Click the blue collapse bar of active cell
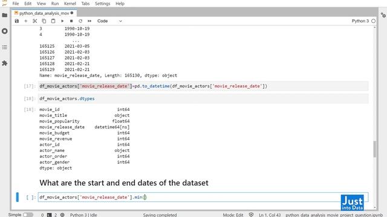This screenshot has height=217, width=387. coord(18,197)
